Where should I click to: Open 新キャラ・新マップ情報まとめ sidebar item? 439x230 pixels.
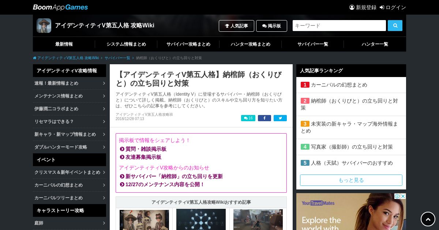[70, 134]
